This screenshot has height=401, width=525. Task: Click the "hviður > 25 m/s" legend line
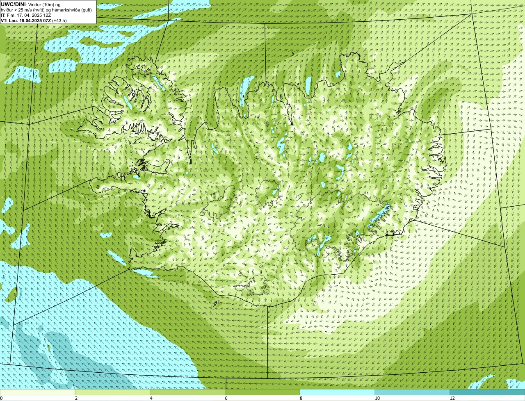pos(46,10)
